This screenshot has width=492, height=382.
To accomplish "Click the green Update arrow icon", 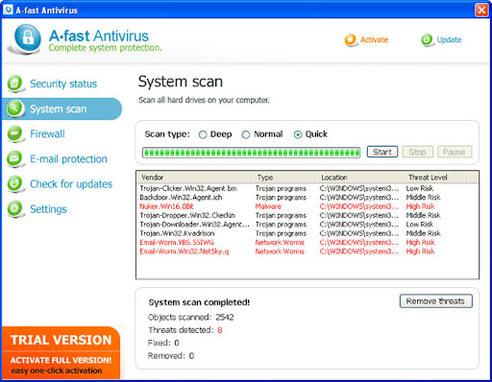I will tap(427, 39).
